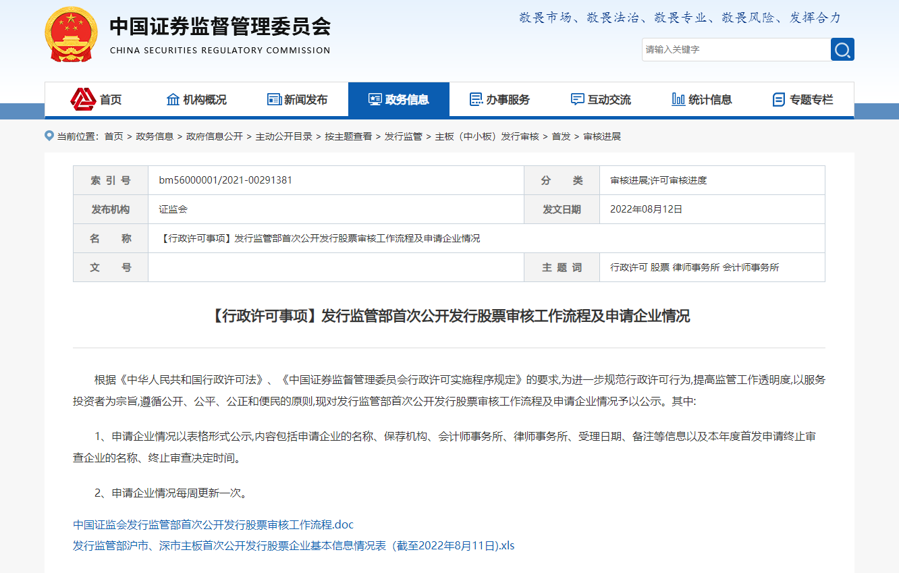This screenshot has height=573, width=899.
Task: Click the magnifier search button
Action: tap(842, 49)
